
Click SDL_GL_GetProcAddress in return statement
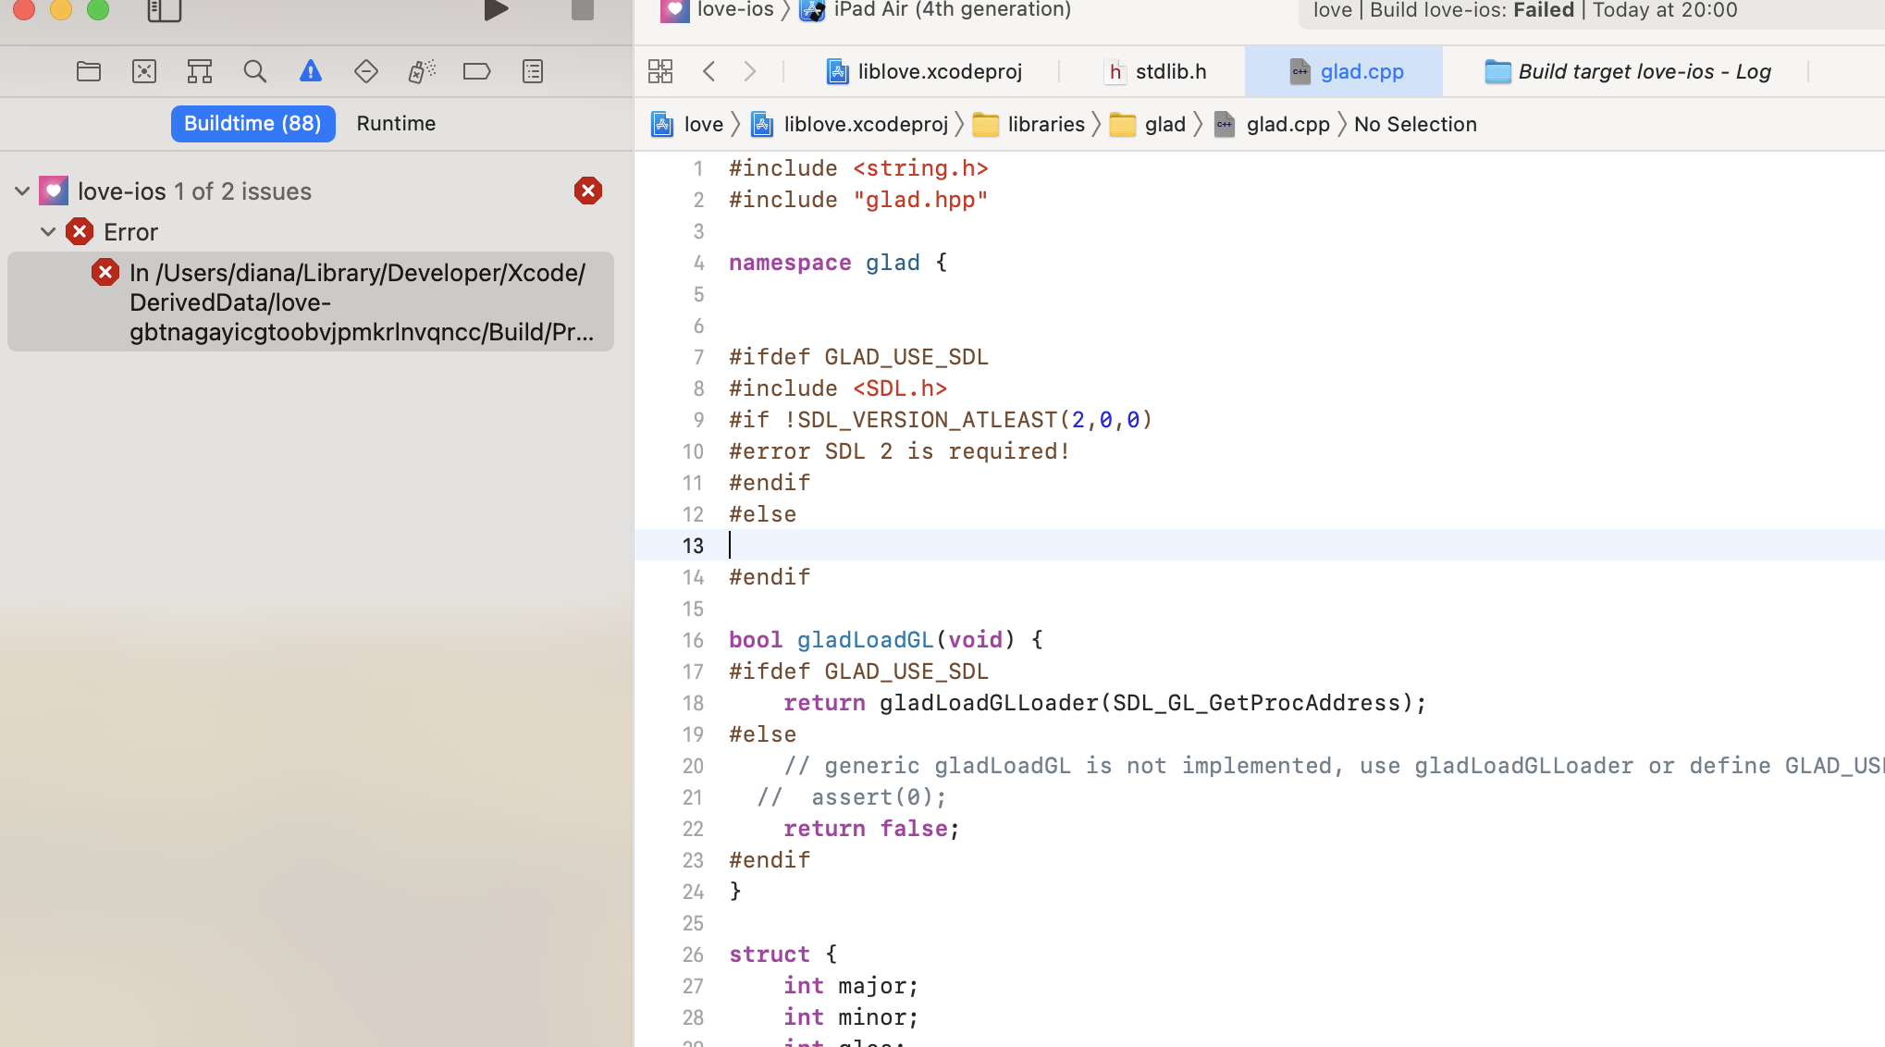(1256, 703)
